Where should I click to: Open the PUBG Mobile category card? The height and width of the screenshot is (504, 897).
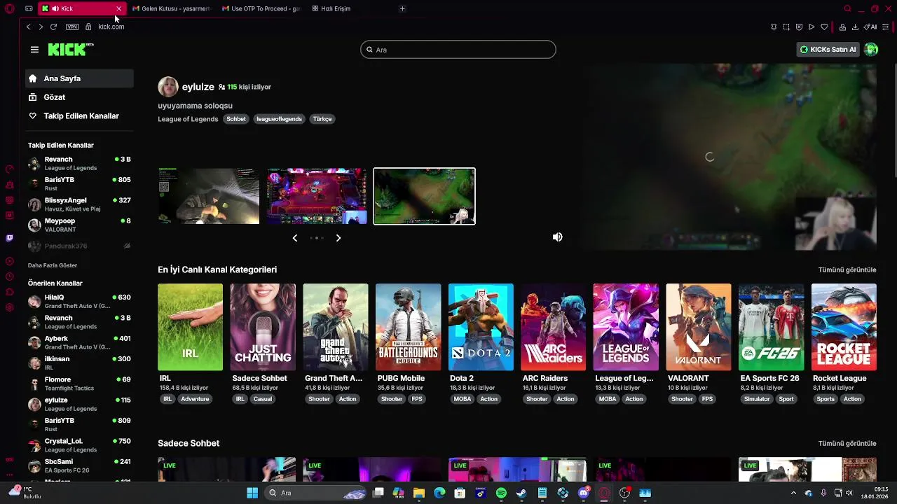click(408, 327)
